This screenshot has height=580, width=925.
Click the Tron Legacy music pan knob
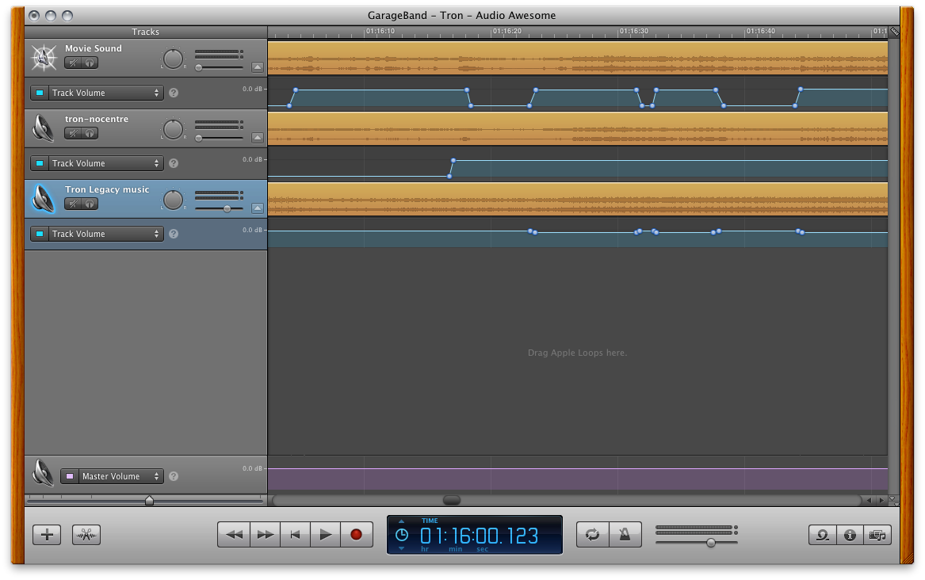(173, 200)
